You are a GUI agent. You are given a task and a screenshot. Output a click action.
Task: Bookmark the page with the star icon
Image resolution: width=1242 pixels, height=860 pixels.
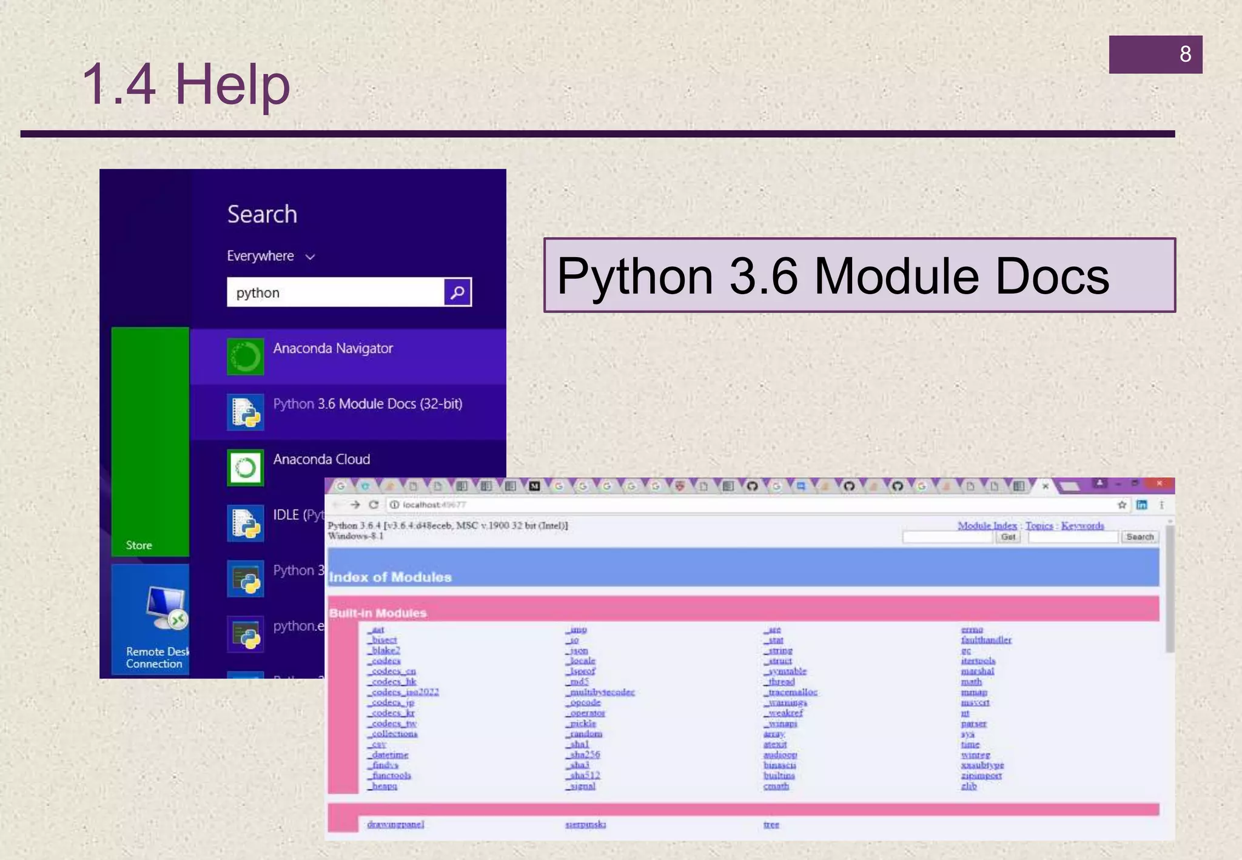[1122, 505]
